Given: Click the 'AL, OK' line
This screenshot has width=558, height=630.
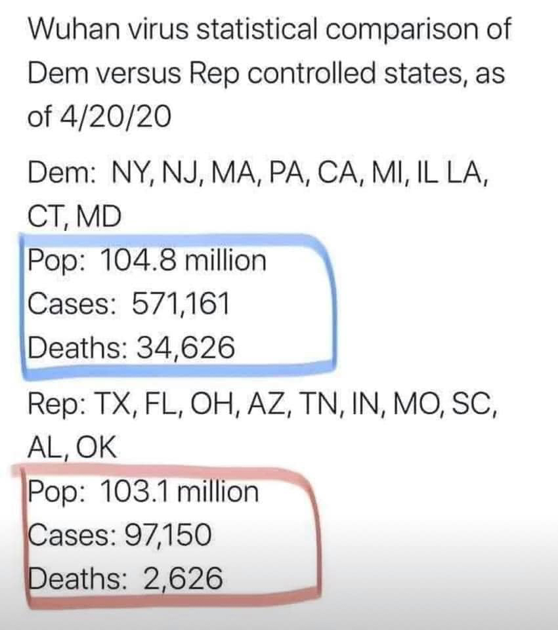Looking at the screenshot, I should [72, 447].
